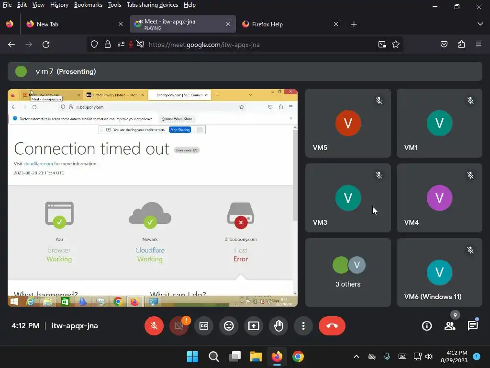The image size is (490, 368).
Task: Click the tray microphone icon
Action: 387,356
